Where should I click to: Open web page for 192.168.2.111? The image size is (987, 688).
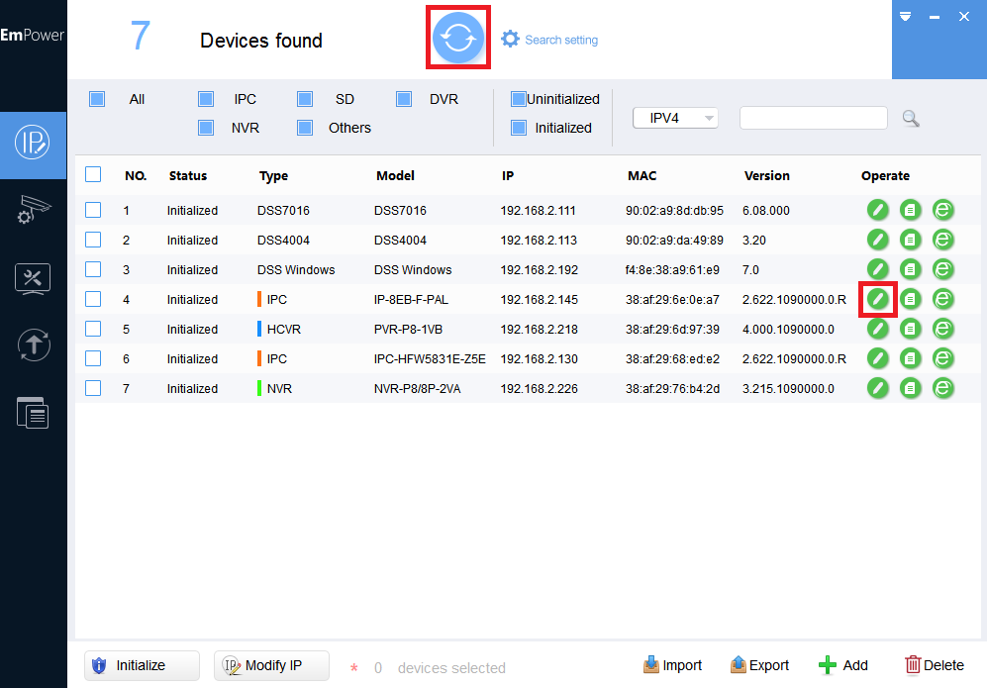942,210
